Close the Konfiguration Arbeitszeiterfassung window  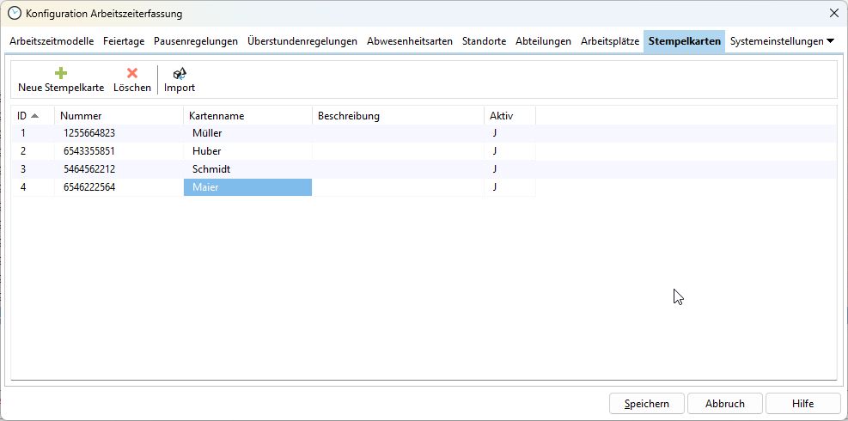(x=833, y=13)
